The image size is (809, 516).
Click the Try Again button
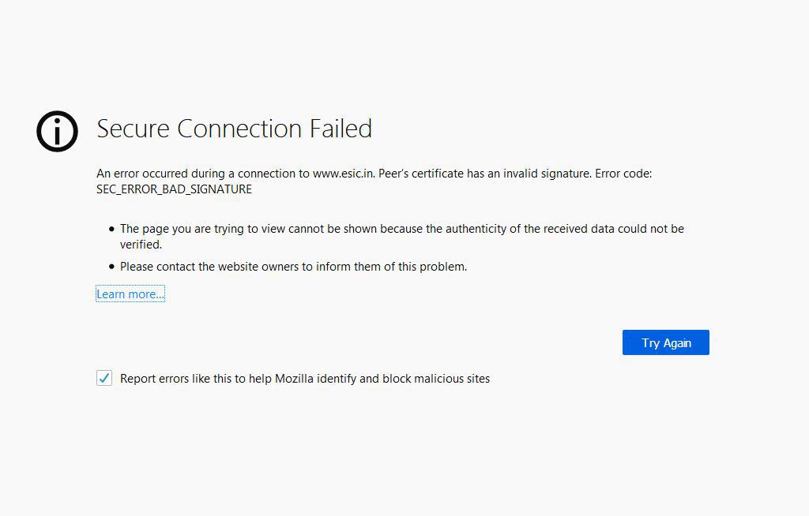coord(665,342)
